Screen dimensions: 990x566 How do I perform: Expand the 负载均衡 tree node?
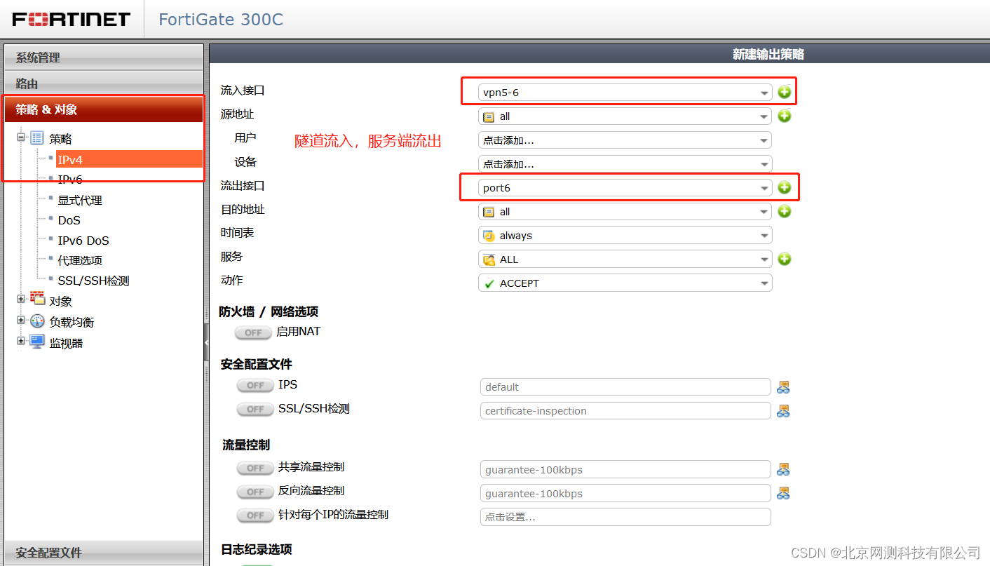coord(21,321)
